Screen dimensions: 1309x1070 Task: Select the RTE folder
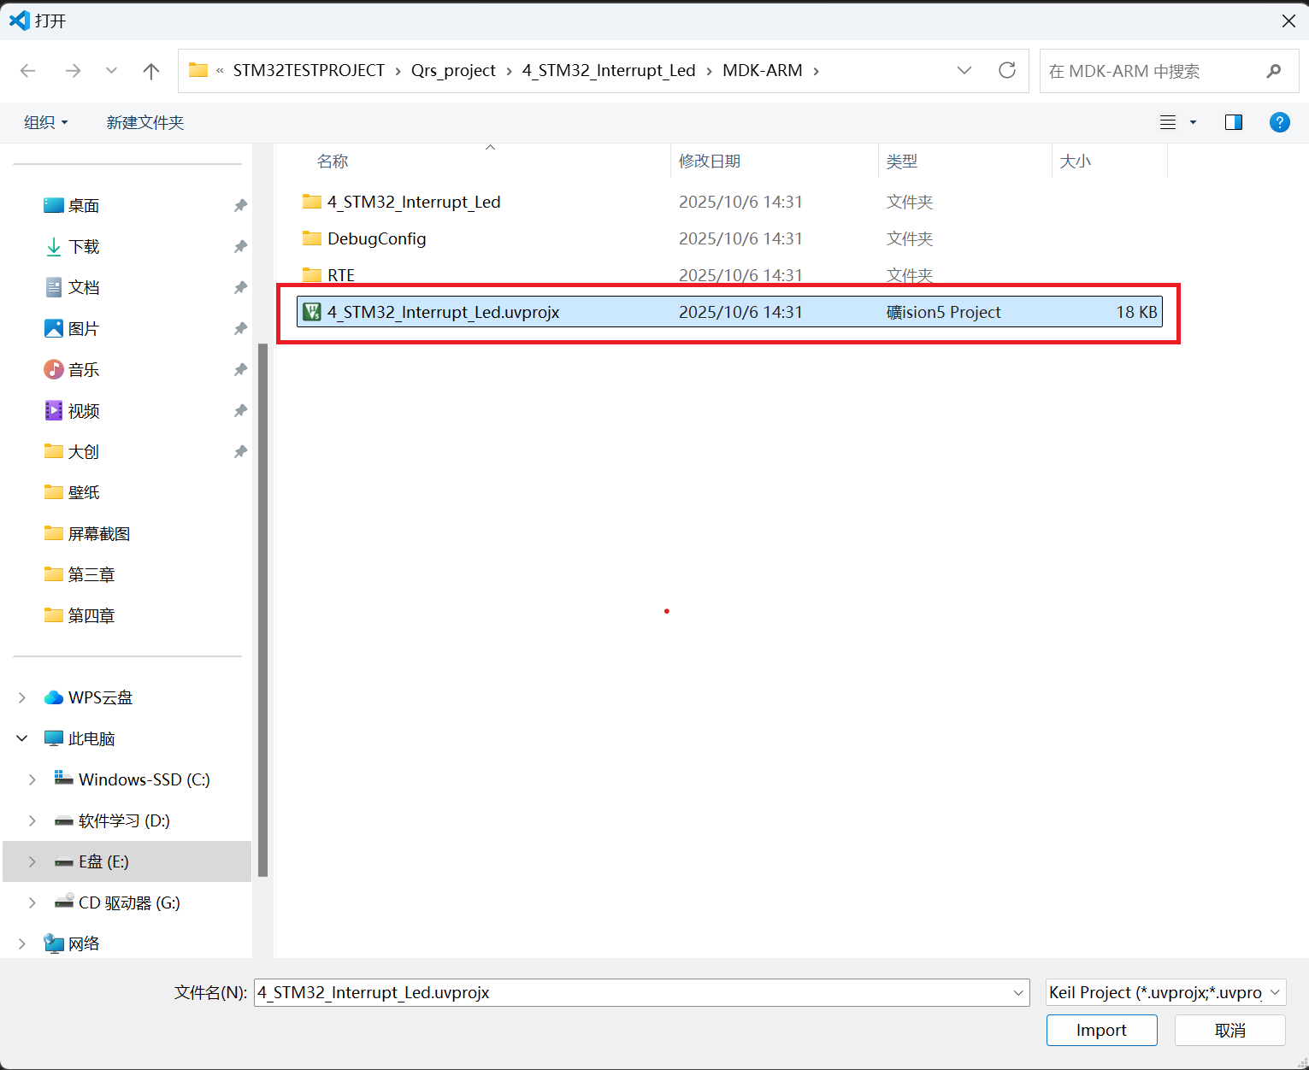click(x=729, y=275)
